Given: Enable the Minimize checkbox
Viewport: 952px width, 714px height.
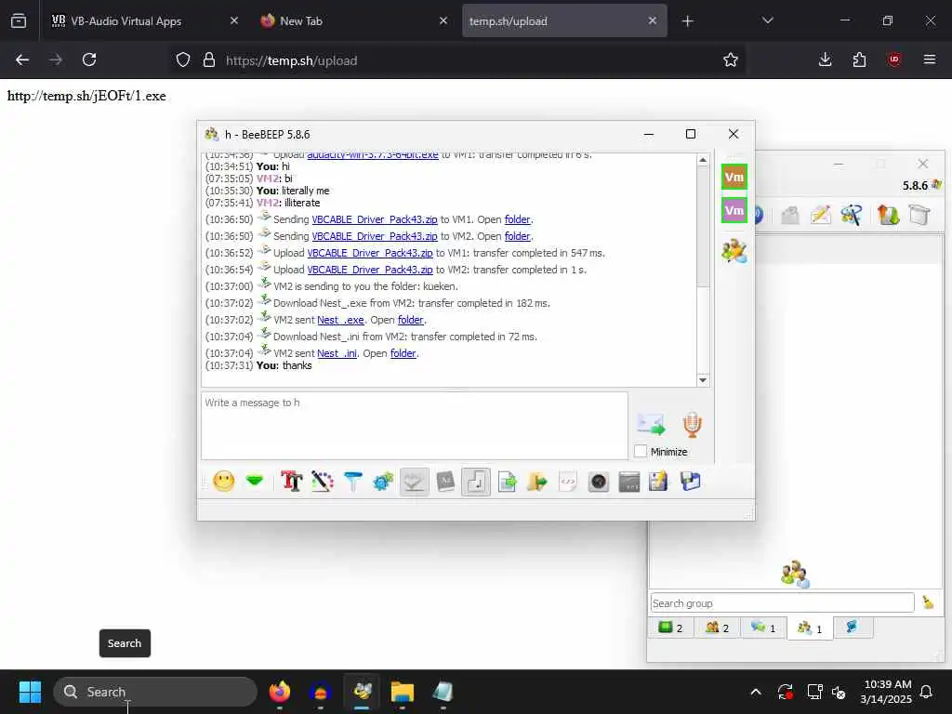Looking at the screenshot, I should 640,452.
